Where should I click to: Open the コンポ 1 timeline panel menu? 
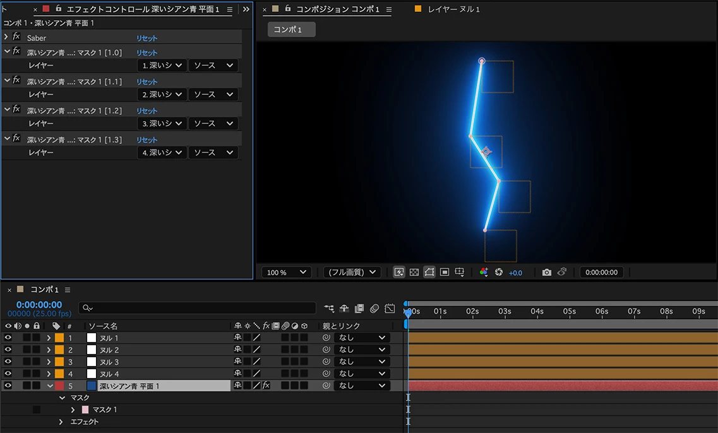68,290
